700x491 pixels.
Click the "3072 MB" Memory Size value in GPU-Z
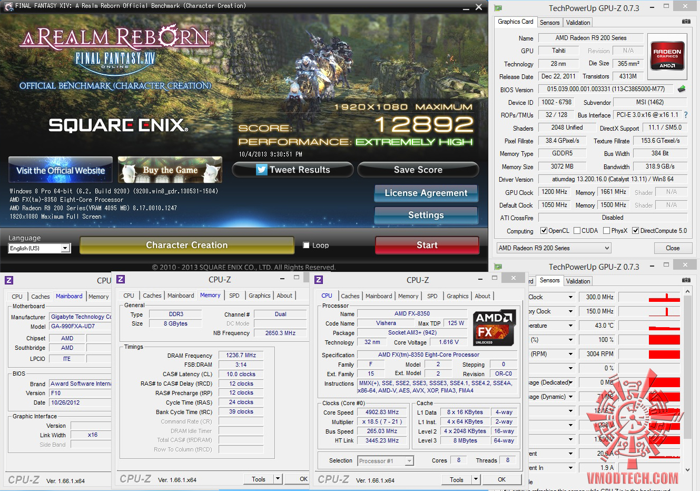point(562,166)
